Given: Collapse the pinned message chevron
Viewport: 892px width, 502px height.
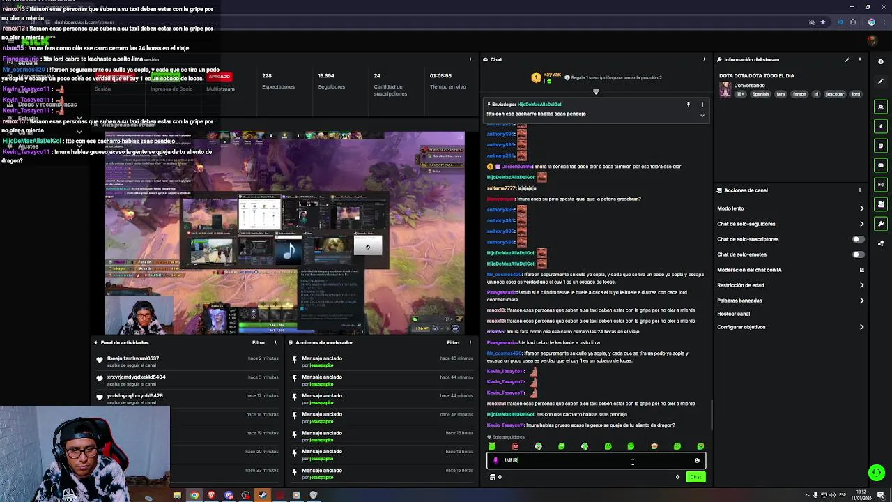Looking at the screenshot, I should click(702, 116).
